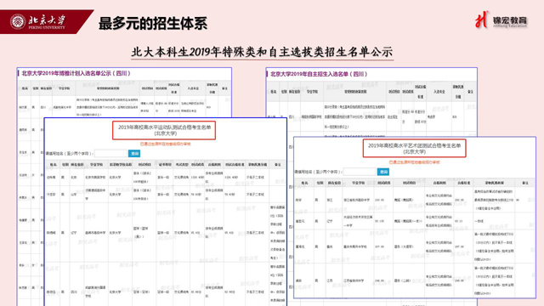Click orange review notice under sports team title
544x306 pixels.
[x=165, y=144]
